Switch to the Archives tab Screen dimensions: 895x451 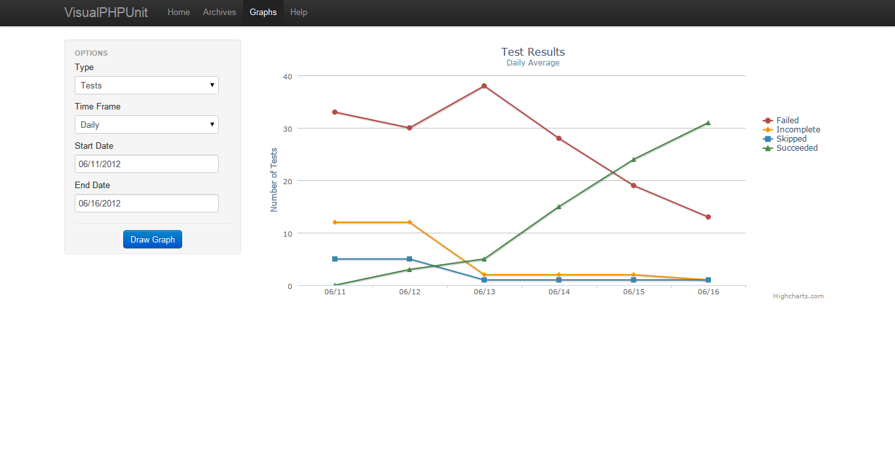(x=219, y=12)
